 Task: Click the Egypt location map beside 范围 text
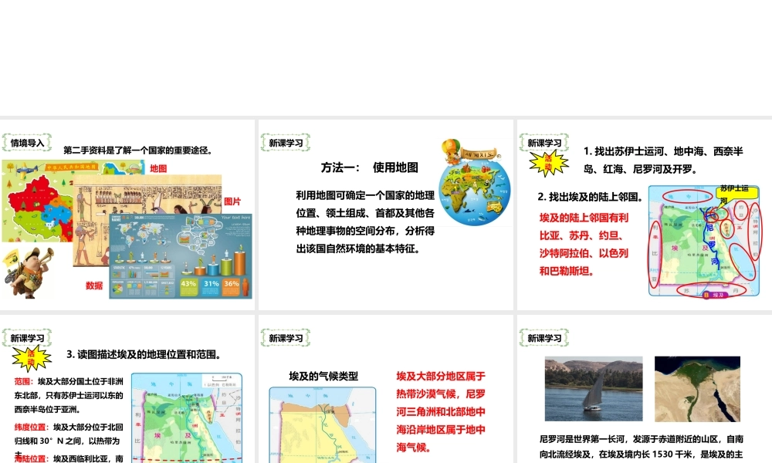tap(187, 417)
